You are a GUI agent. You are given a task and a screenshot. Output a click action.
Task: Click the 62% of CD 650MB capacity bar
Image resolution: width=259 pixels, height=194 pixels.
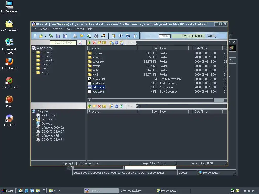pos(199,36)
